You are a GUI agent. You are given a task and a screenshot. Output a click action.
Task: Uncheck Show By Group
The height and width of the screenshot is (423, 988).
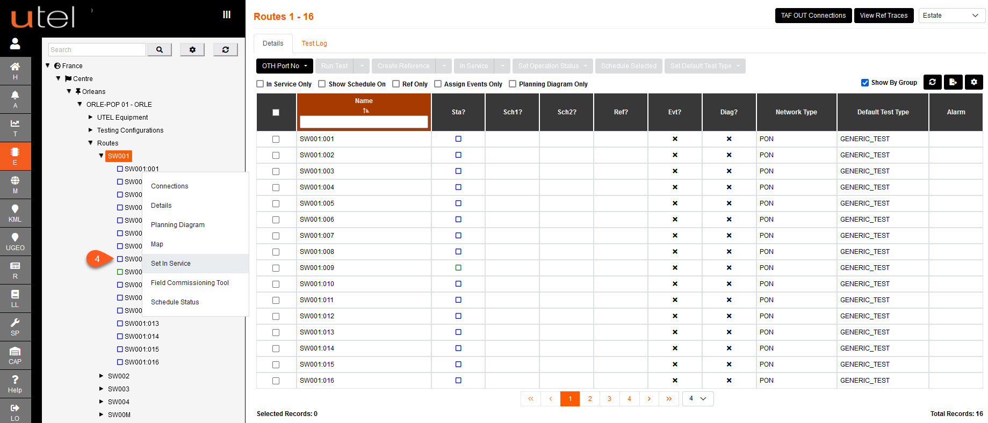click(x=865, y=83)
